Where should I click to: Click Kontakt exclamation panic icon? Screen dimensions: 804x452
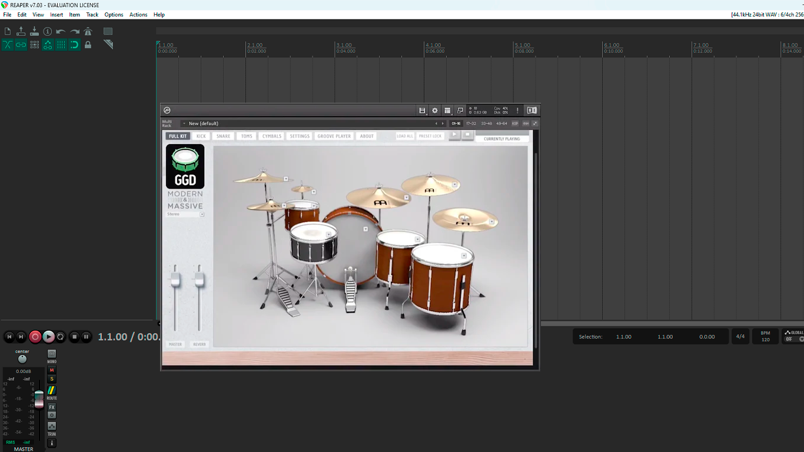click(518, 110)
